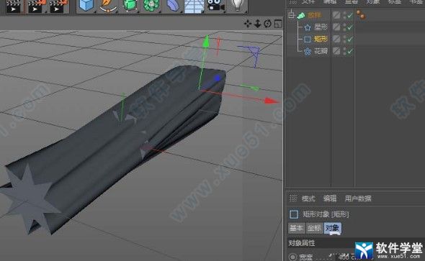
Task: Add a Camera with the camera icon
Action: [x=216, y=6]
